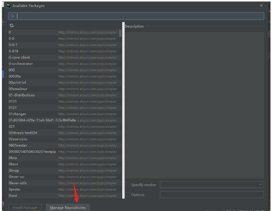Select the 01-distributions package entry
Viewport: 272px width, 211px height.
pos(22,95)
